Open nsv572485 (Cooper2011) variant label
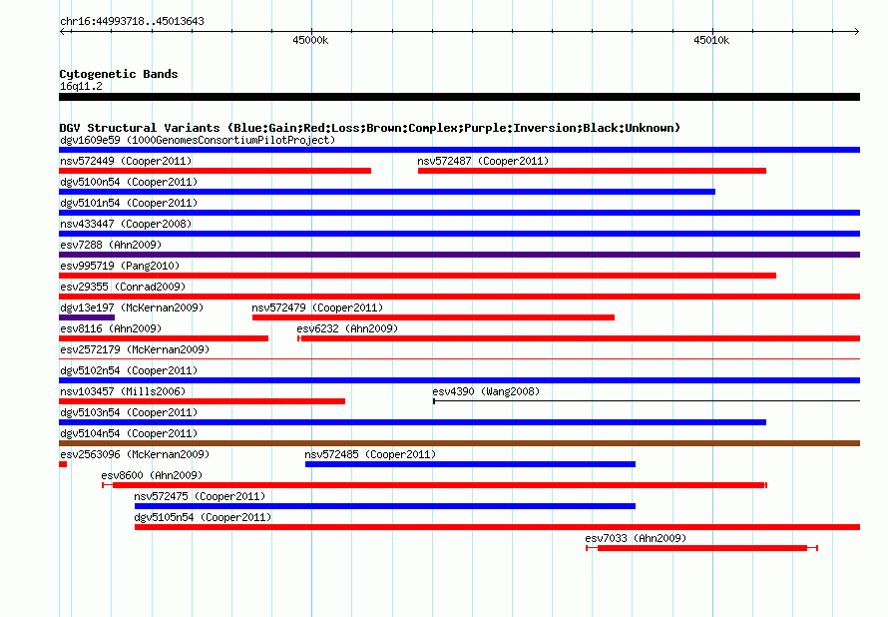Image resolution: width=888 pixels, height=617 pixels. [370, 454]
